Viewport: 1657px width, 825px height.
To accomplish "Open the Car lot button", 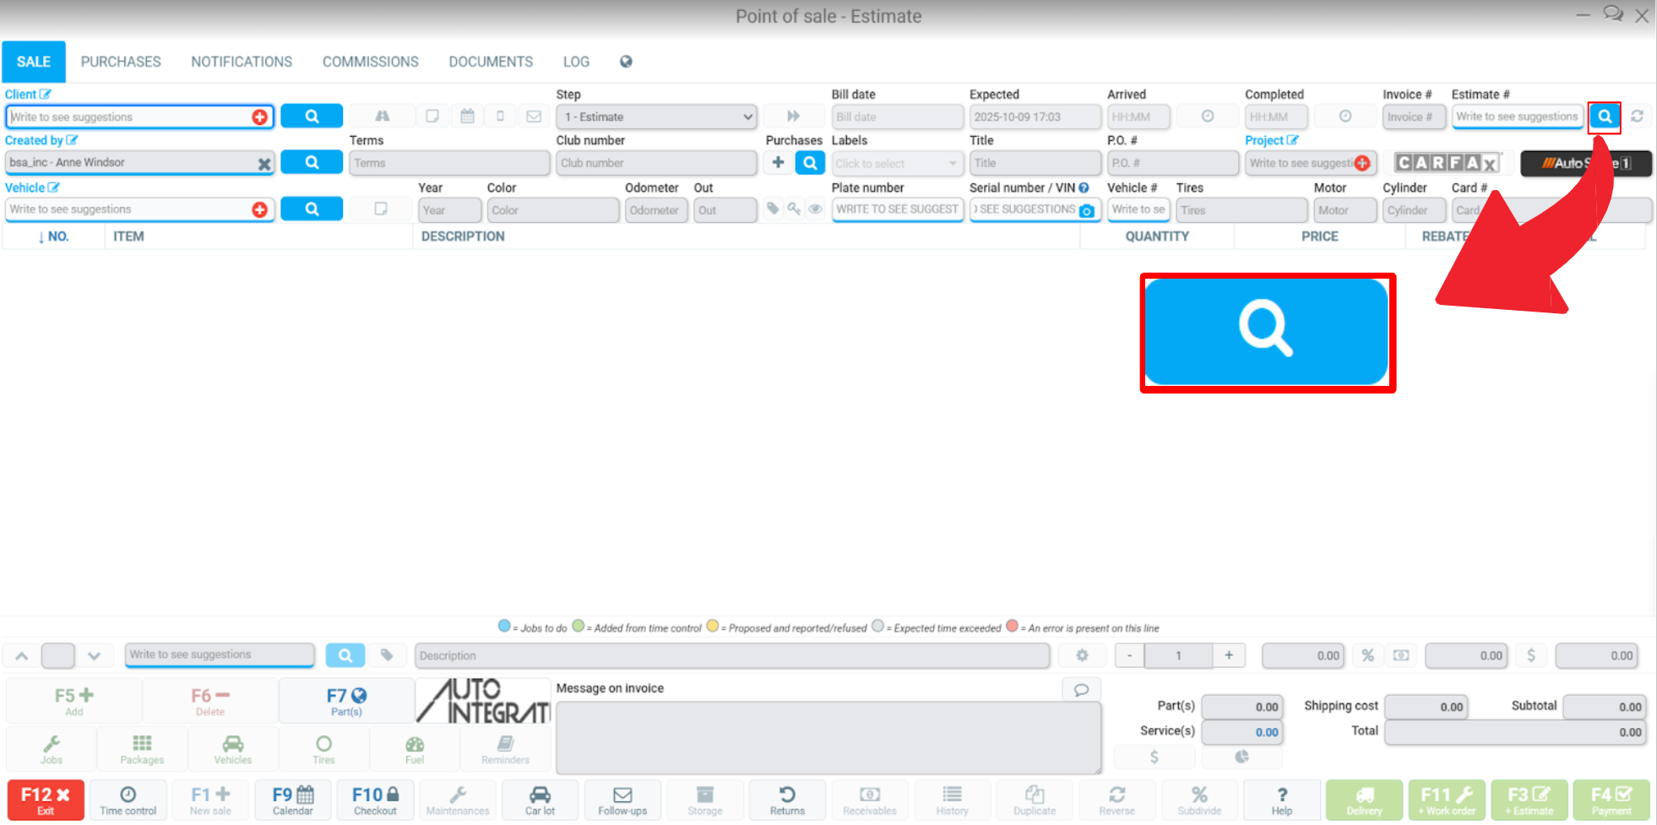I will [540, 801].
